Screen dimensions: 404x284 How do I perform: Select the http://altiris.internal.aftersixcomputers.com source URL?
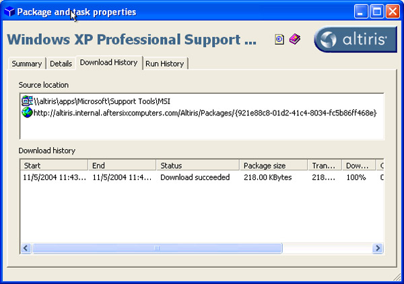point(205,113)
